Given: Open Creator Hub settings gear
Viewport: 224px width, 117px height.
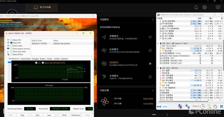Looking at the screenshot, I should coord(204,7).
